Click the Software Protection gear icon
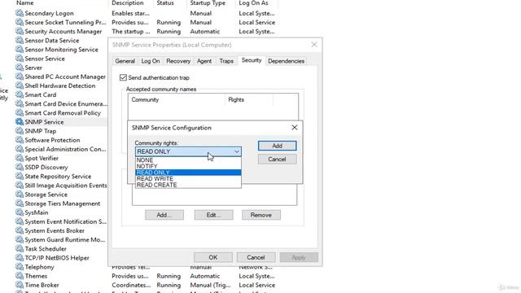 [20, 140]
